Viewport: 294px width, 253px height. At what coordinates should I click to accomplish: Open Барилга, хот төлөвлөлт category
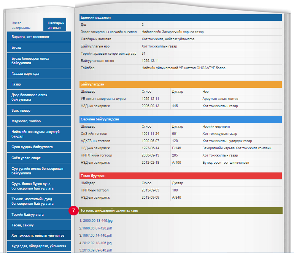(x=30, y=37)
